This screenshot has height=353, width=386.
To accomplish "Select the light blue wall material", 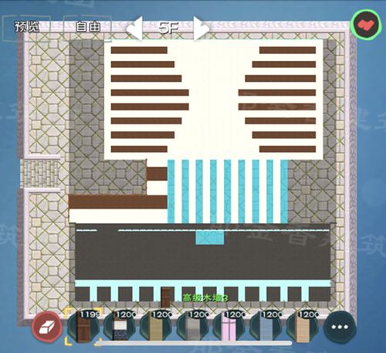I will [266, 328].
